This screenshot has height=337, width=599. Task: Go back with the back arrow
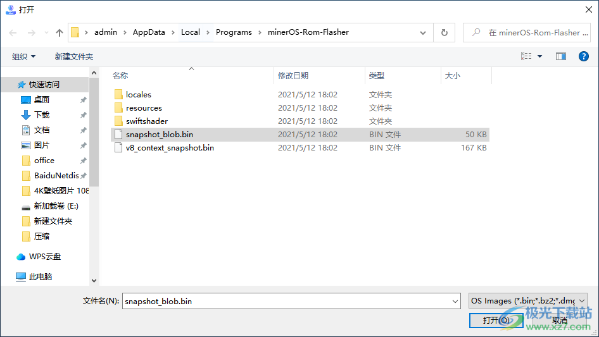tap(13, 33)
